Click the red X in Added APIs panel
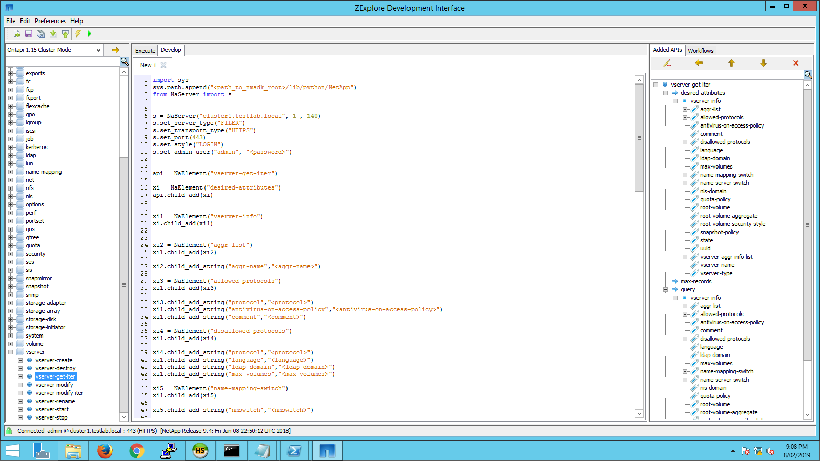Image resolution: width=820 pixels, height=461 pixels. click(795, 63)
